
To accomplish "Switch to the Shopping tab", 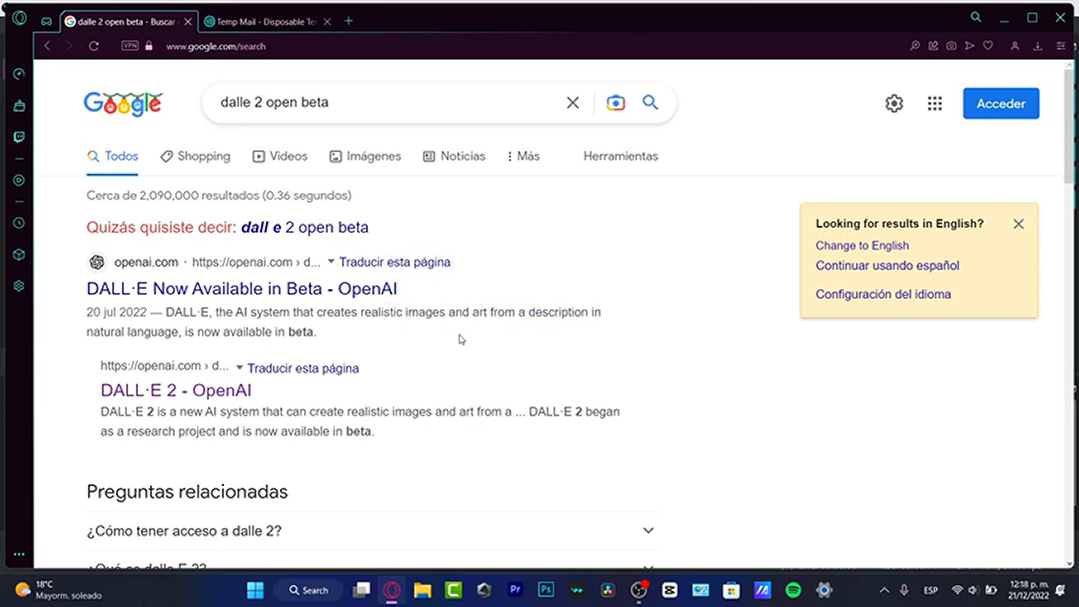I will [195, 156].
